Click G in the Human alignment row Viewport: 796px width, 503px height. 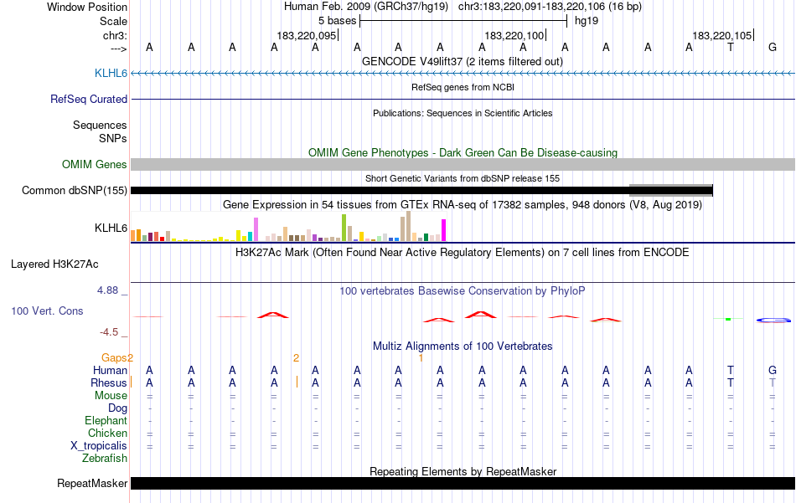(x=773, y=371)
